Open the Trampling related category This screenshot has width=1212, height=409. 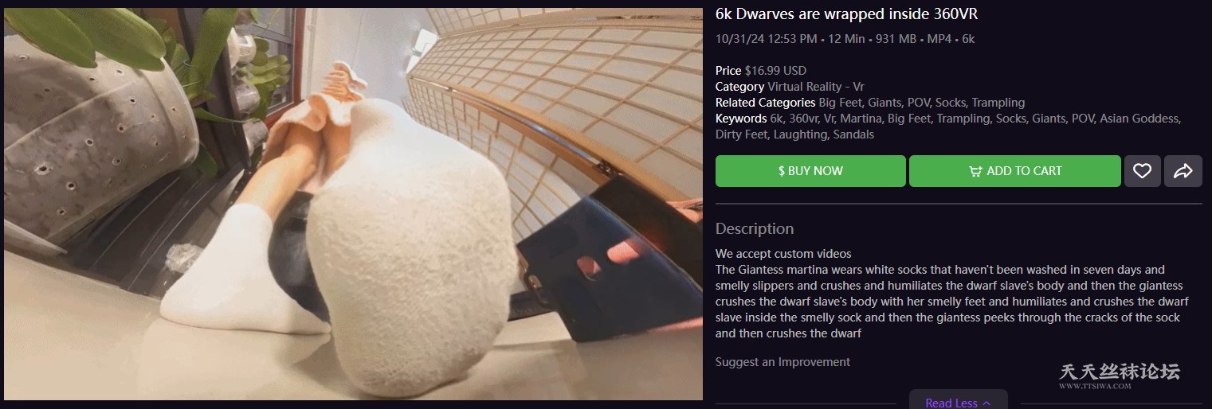click(x=998, y=103)
